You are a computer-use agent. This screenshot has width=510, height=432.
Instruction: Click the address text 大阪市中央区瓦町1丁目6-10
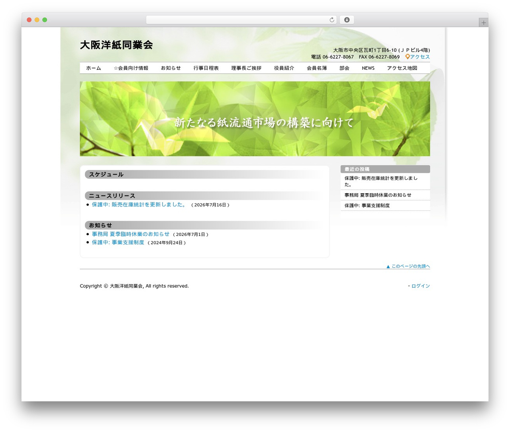coord(365,50)
